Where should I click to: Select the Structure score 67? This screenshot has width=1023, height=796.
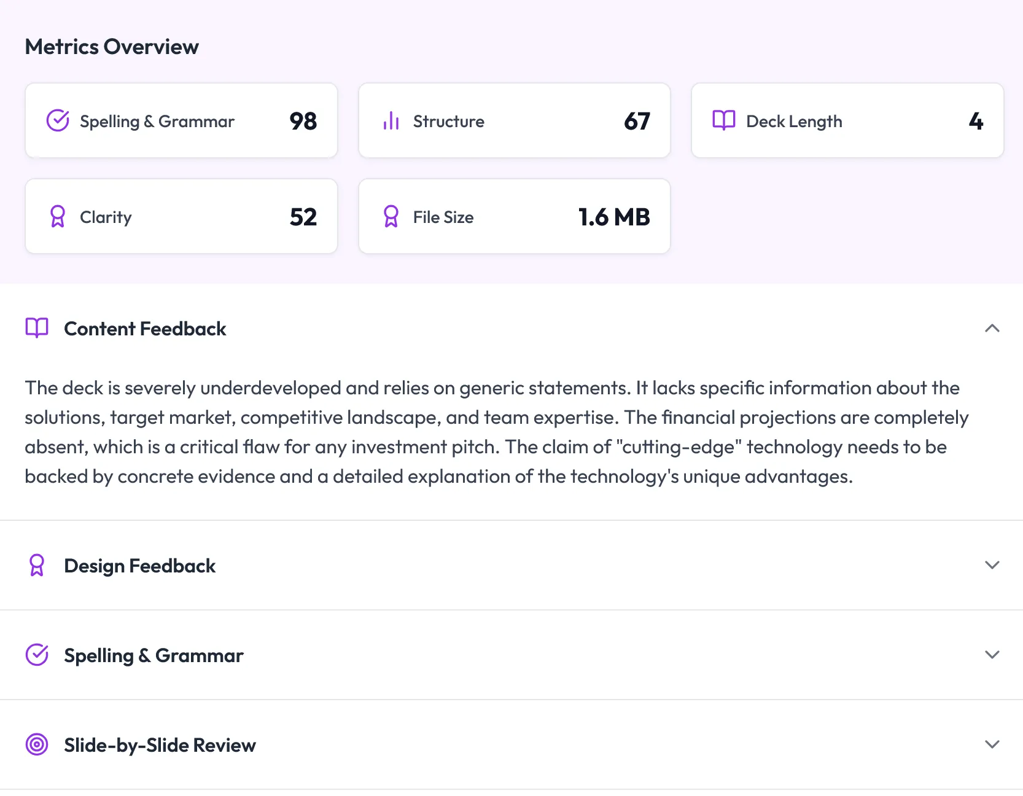point(637,121)
